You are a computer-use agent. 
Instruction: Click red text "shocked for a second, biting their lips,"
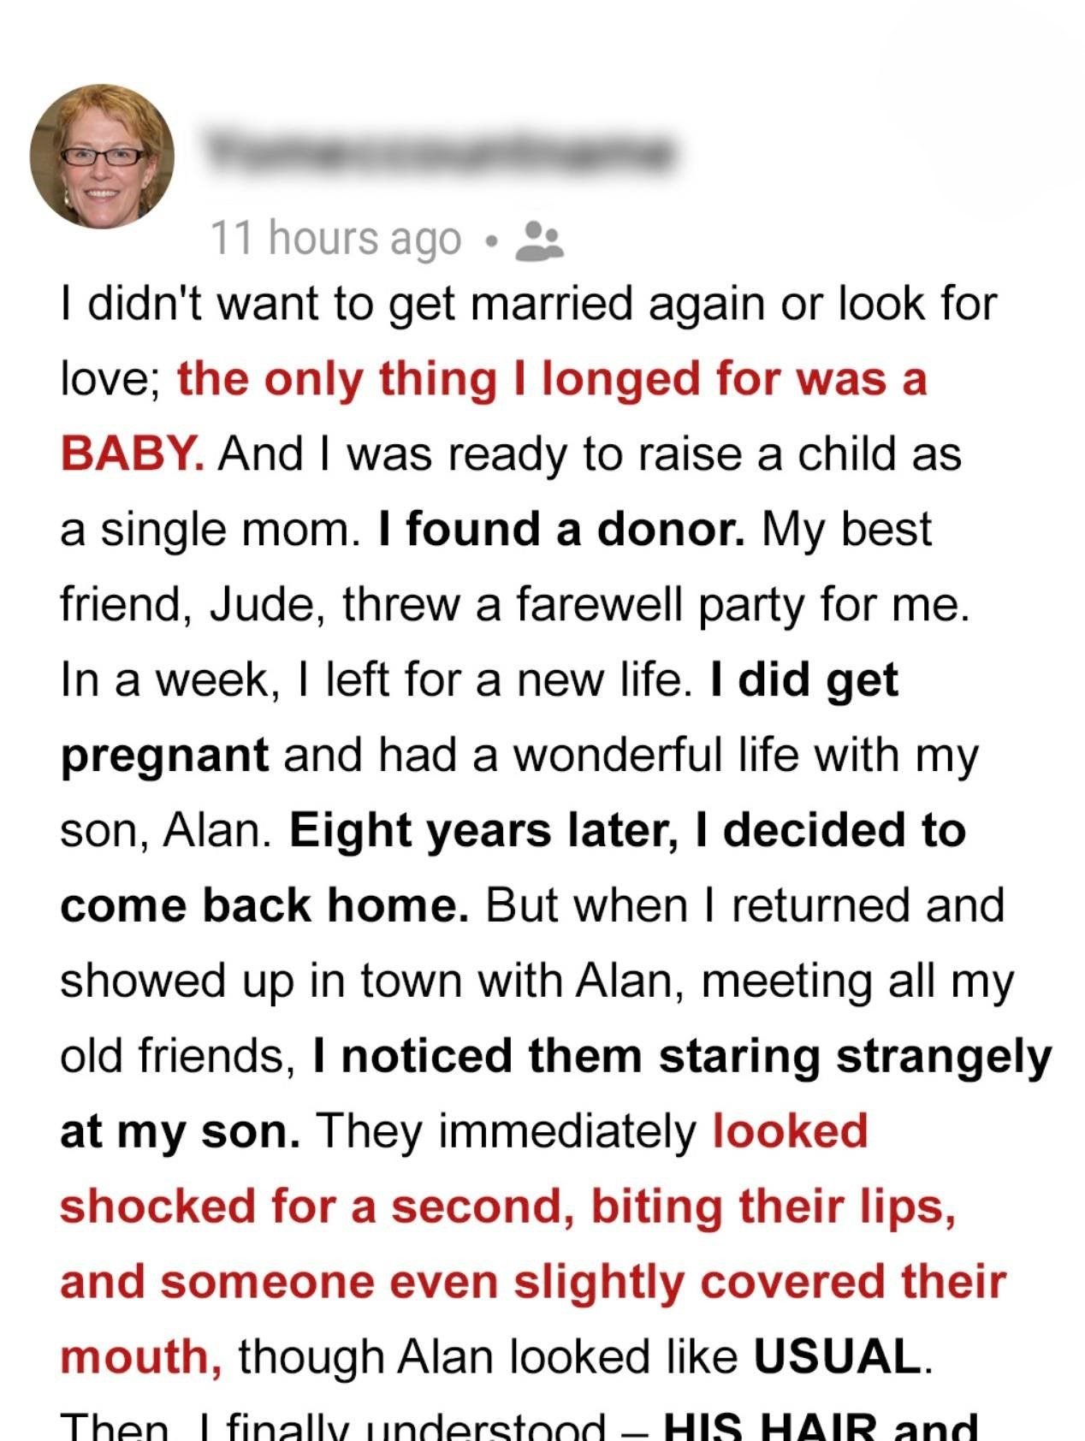click(x=507, y=1207)
